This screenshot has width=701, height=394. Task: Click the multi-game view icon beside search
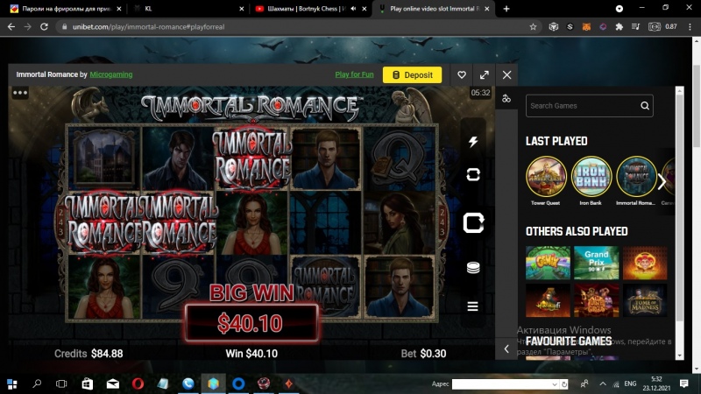pos(506,99)
